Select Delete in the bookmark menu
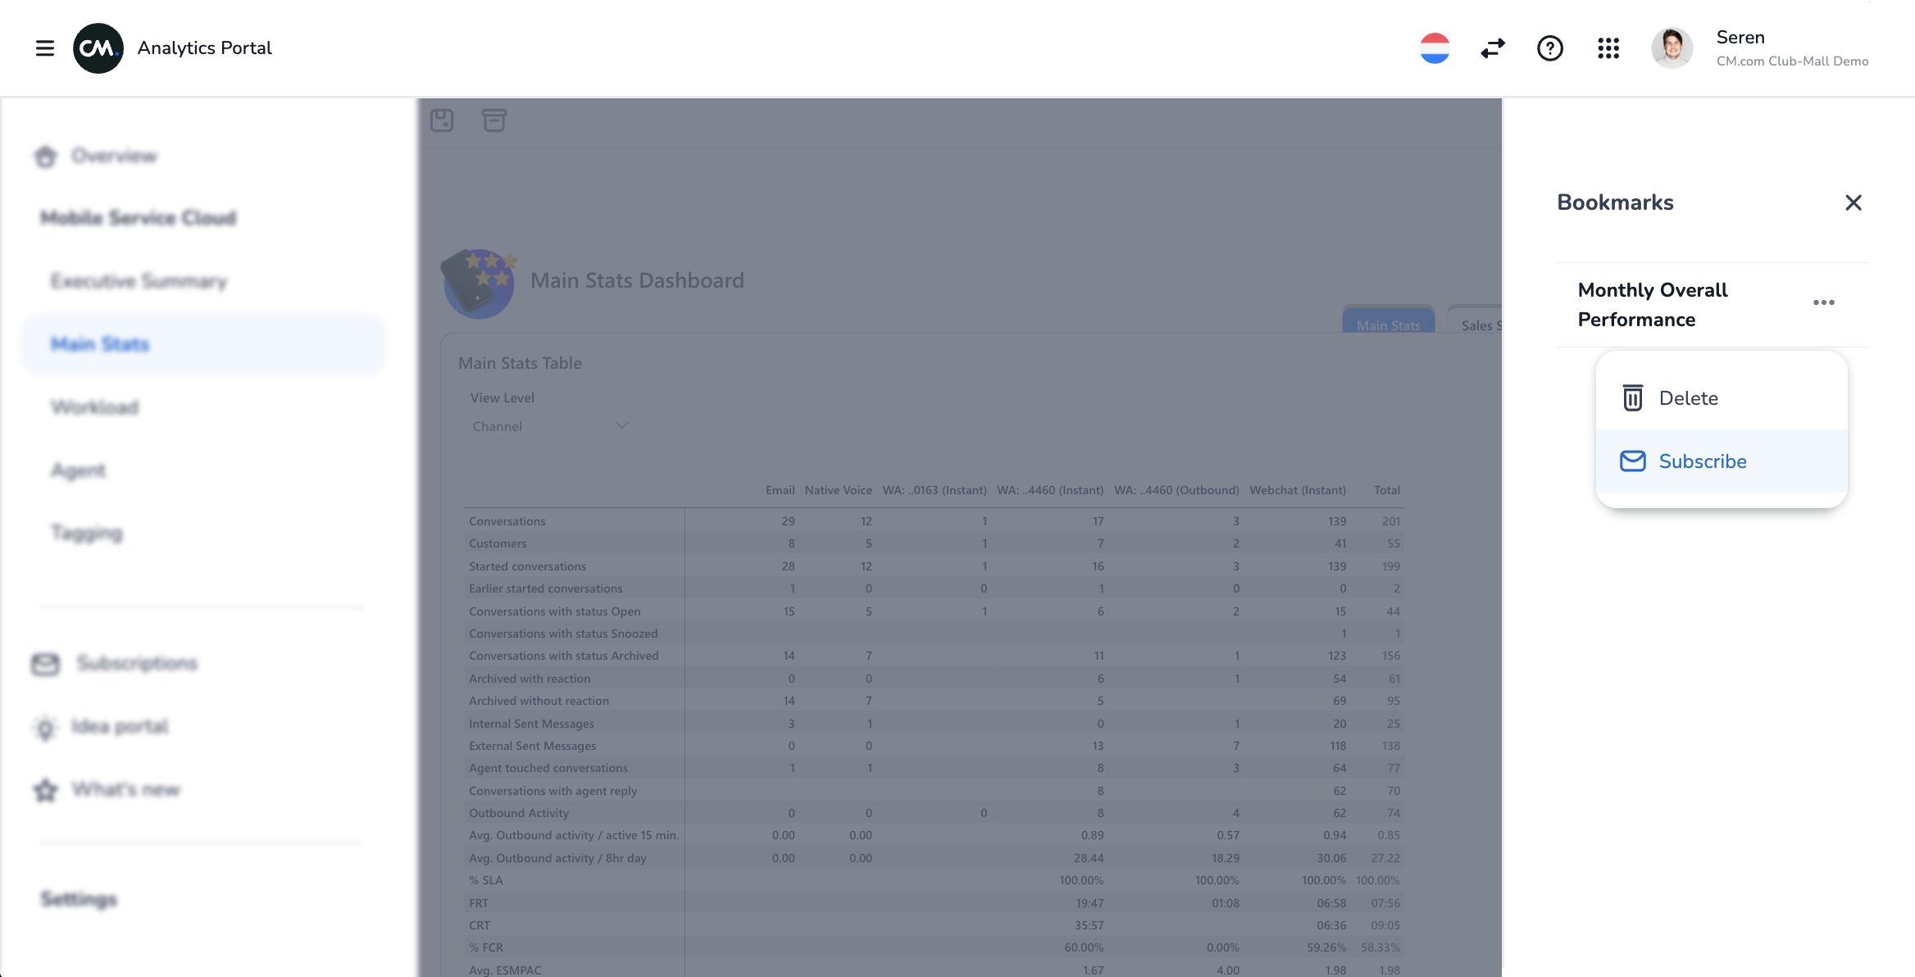 (1688, 398)
